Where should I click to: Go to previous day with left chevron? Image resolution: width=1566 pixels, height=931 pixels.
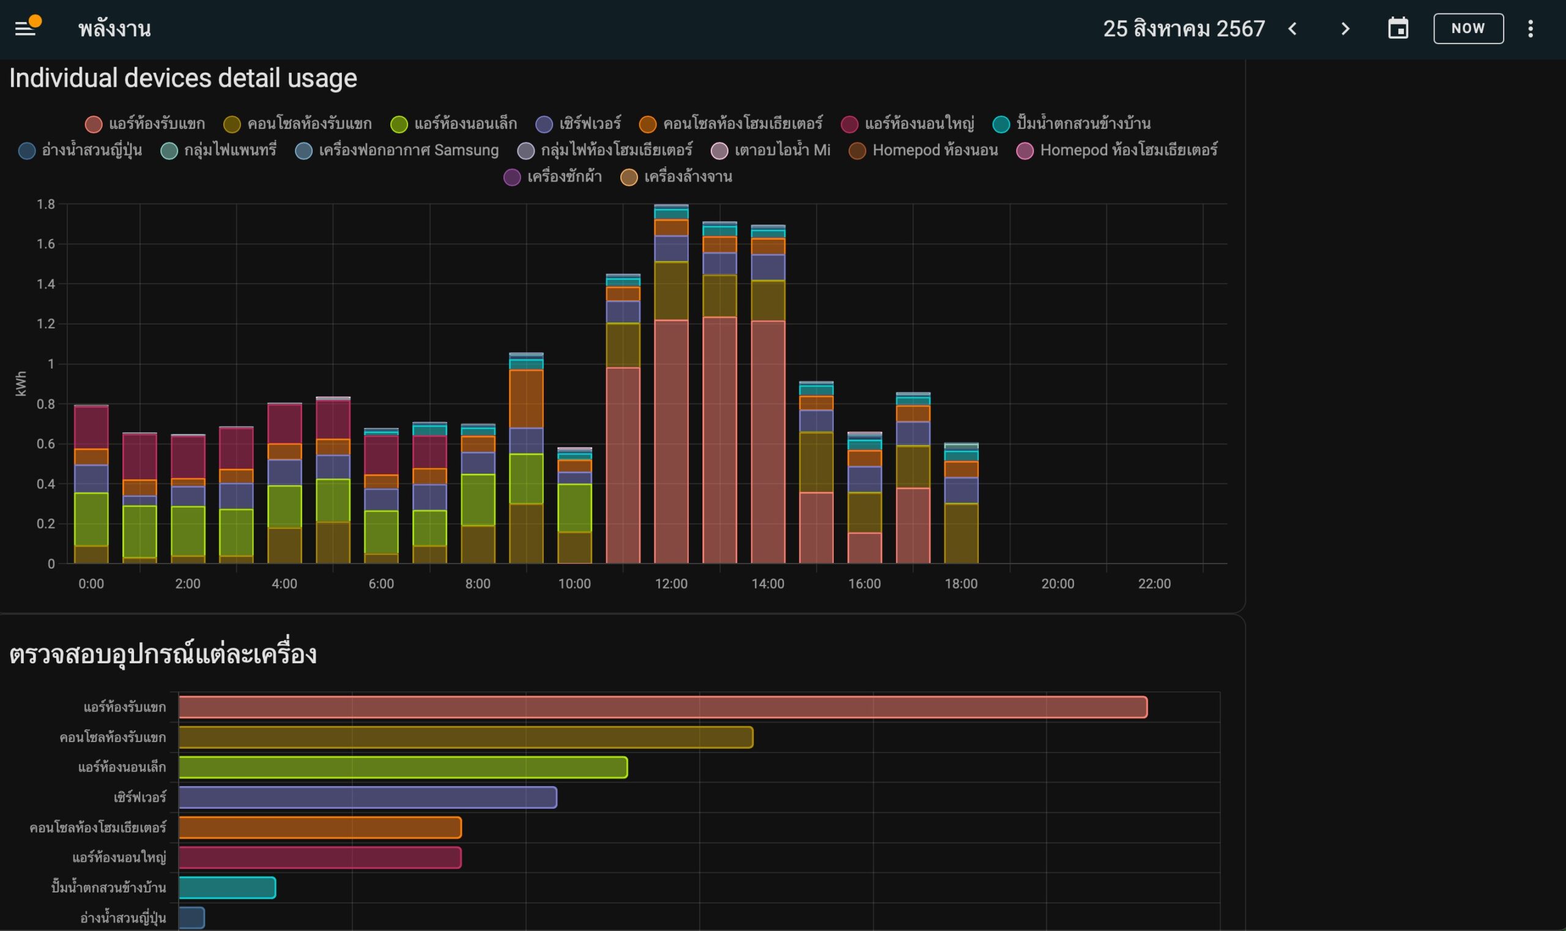tap(1293, 29)
